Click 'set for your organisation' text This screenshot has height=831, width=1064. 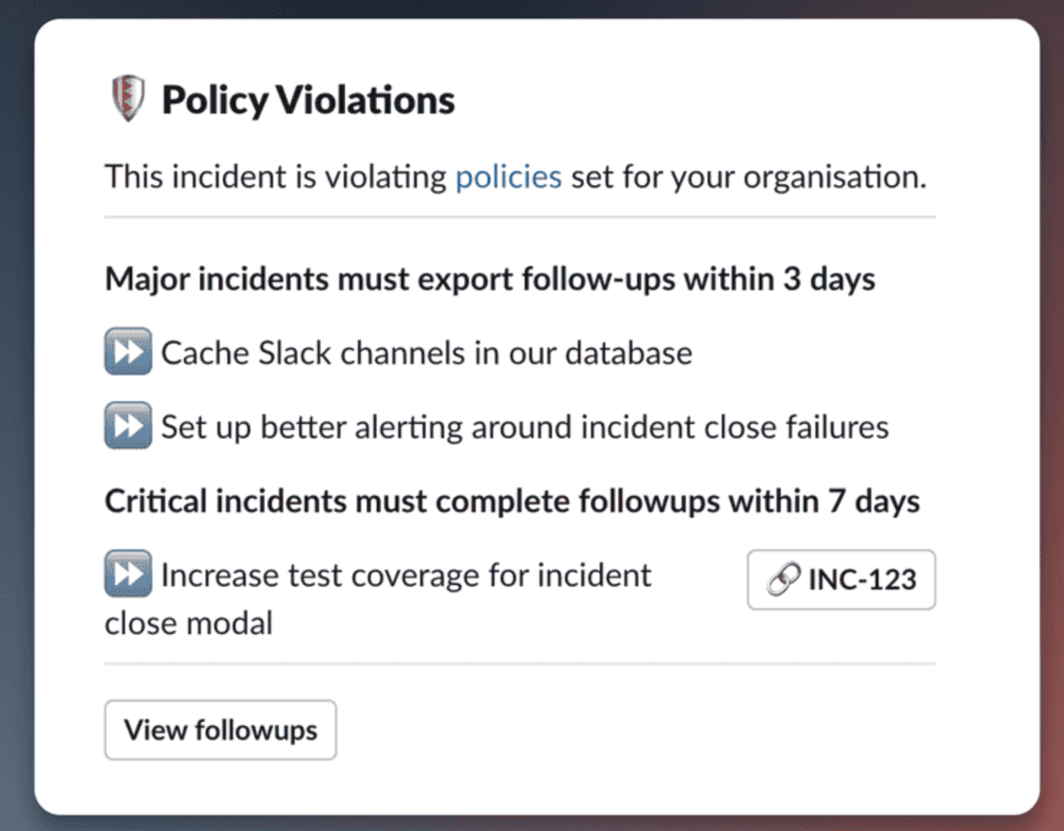coord(748,177)
